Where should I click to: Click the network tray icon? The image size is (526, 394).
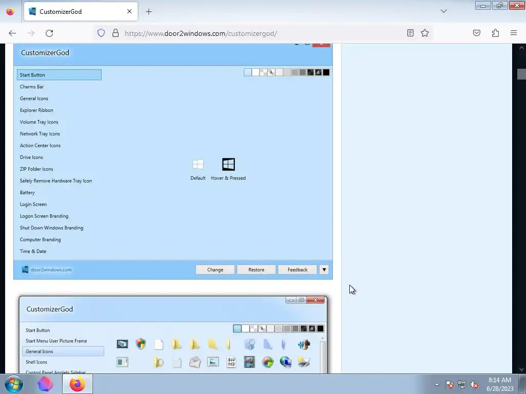462,384
